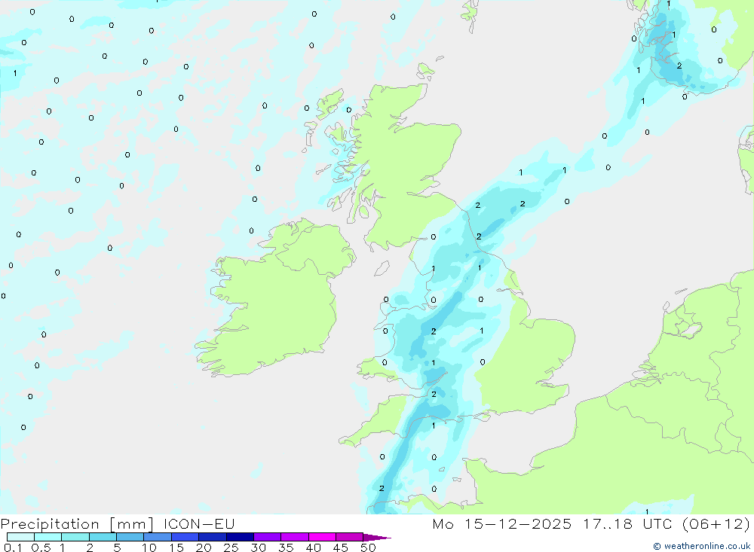Click the "30" legend scale label
This screenshot has height=552, width=754.
point(258,547)
